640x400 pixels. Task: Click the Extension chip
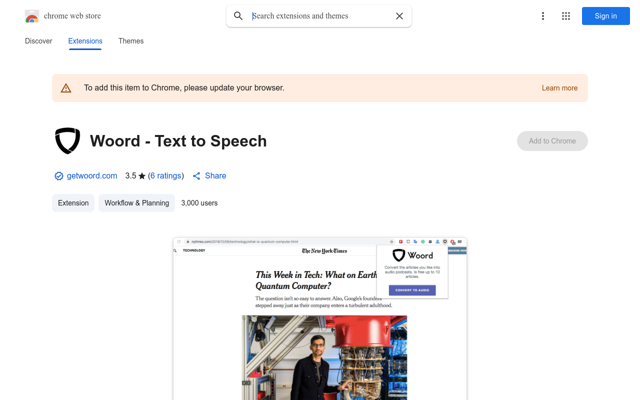[x=73, y=203]
